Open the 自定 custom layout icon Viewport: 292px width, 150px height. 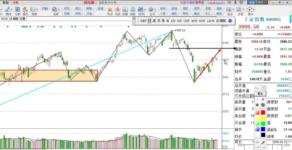(228, 9)
